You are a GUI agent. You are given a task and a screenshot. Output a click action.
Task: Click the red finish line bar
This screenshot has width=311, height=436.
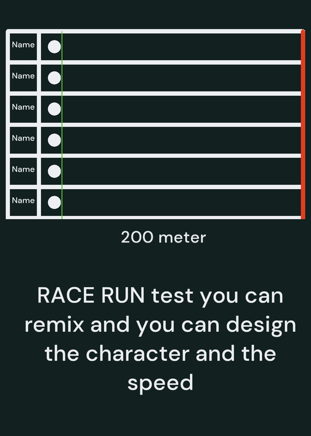pyautogui.click(x=303, y=124)
